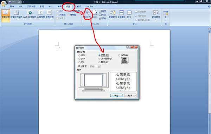
Task: Open the Mailings (邮件) tab
Action: 51,6
